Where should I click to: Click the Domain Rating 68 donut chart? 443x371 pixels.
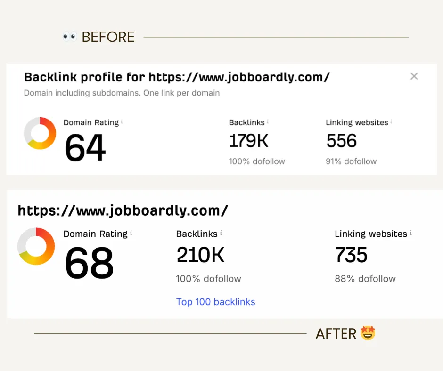tap(36, 246)
